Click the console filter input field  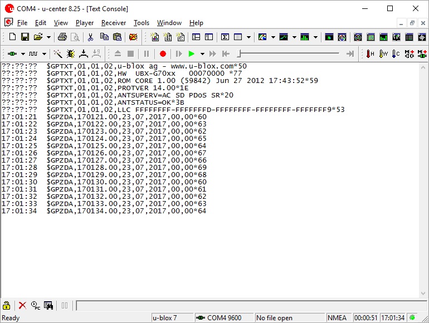tap(252, 306)
